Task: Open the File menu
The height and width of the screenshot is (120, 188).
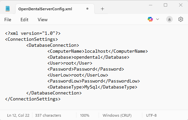Action: point(8,20)
